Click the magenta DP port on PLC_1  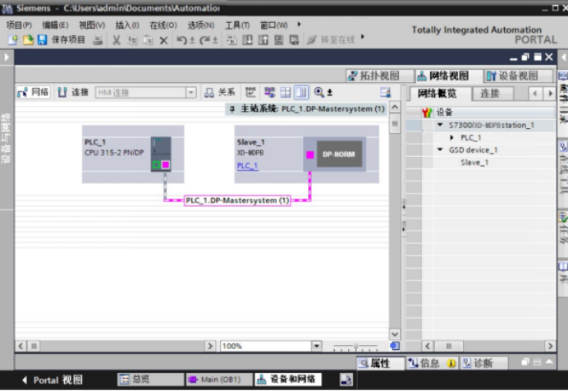point(166,165)
